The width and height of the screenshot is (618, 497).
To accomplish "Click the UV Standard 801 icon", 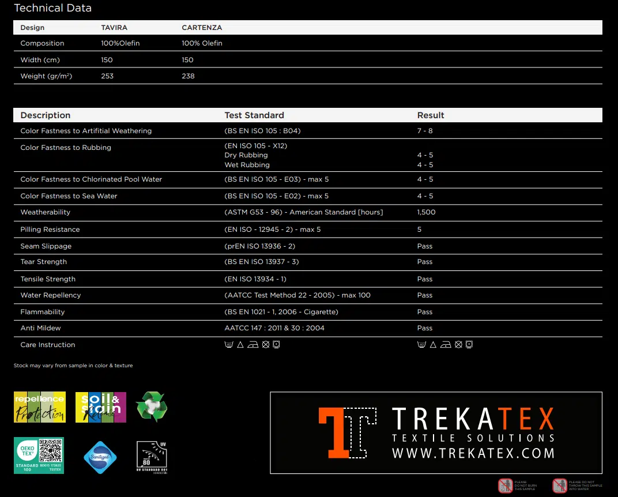I will click(152, 457).
